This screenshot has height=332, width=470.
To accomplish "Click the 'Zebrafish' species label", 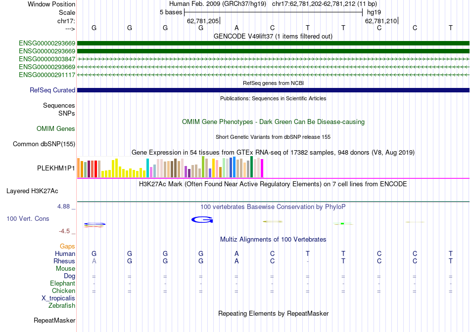I will point(61,306).
